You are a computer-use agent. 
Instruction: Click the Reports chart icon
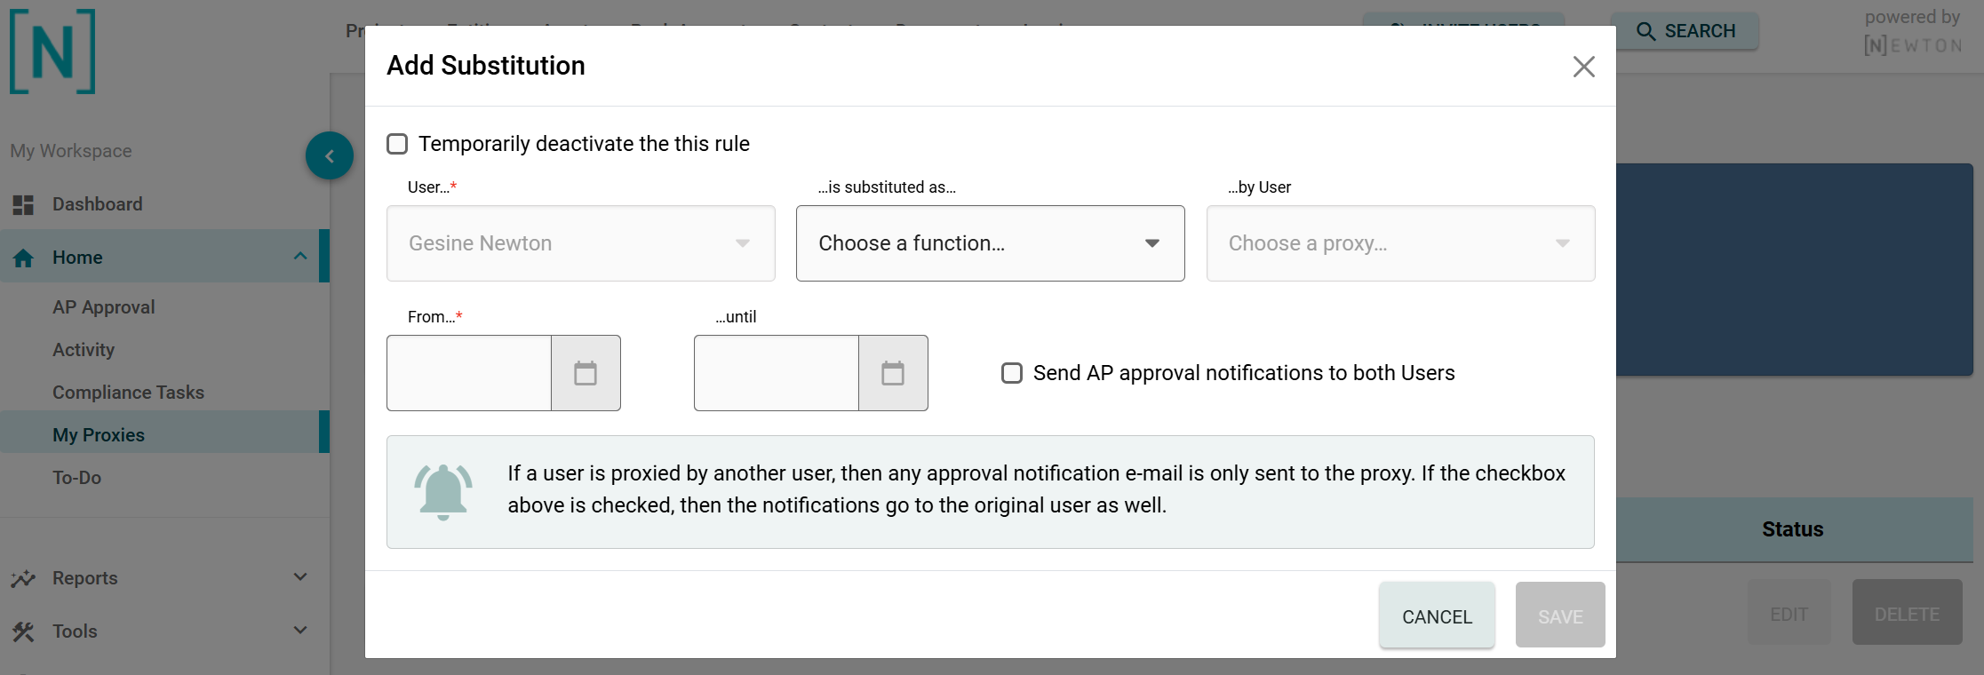coord(23,578)
